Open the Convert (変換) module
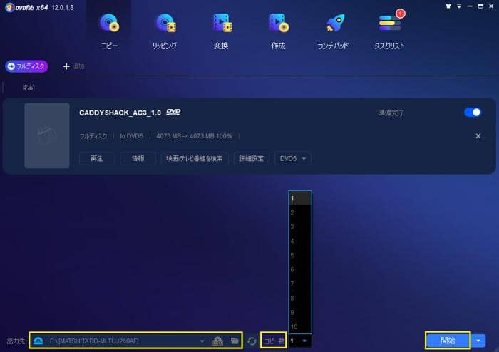 coord(221,31)
